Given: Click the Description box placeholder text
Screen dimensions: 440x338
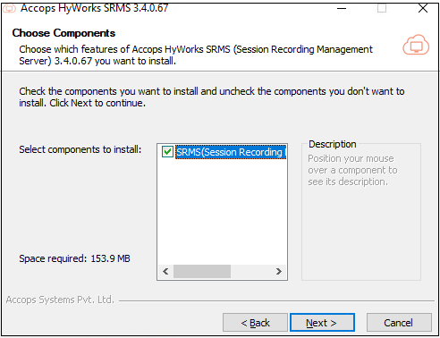Looking at the screenshot, I should tap(352, 170).
